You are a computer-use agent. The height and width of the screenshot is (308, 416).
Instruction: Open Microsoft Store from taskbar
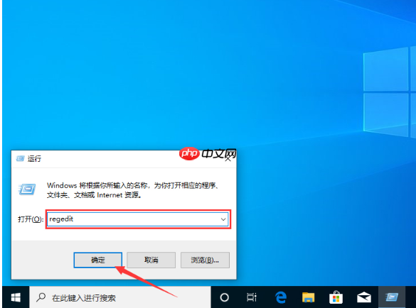[x=336, y=297]
